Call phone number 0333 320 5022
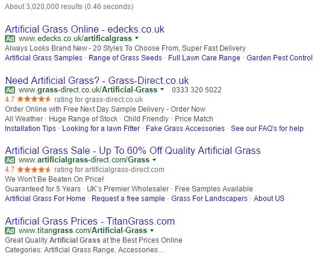Viewport: 329px width, 259px height. 196,90
